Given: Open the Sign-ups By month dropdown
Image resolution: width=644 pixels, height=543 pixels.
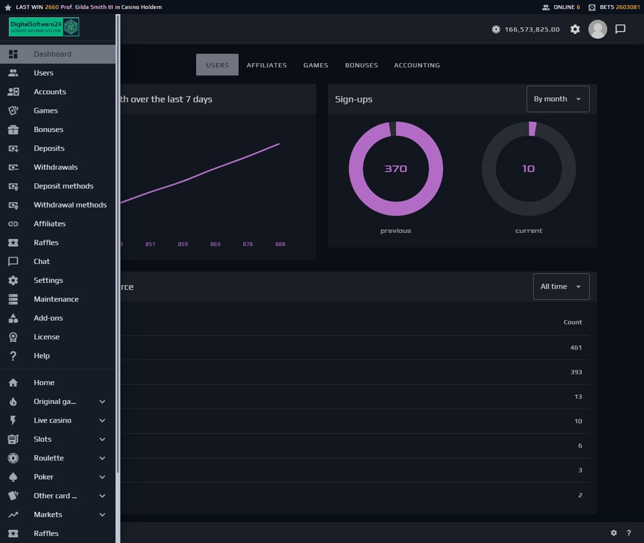Looking at the screenshot, I should (557, 99).
